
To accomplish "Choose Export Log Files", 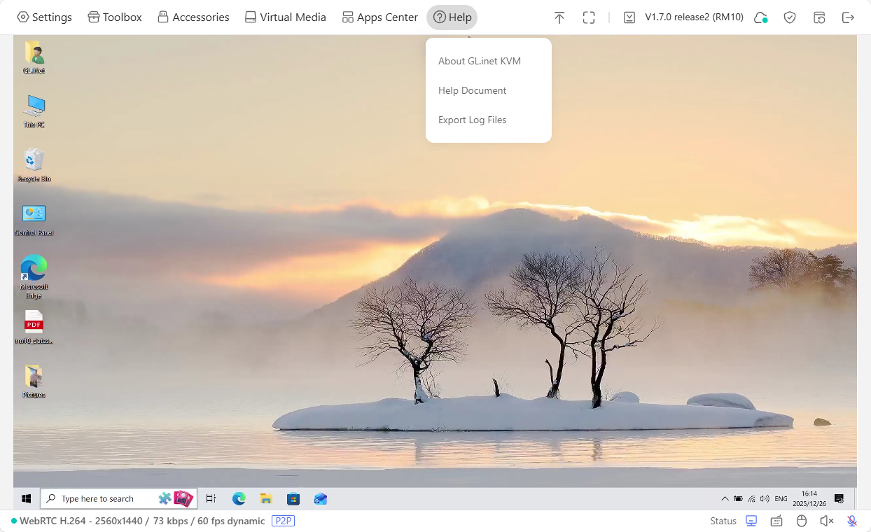I will coord(472,120).
